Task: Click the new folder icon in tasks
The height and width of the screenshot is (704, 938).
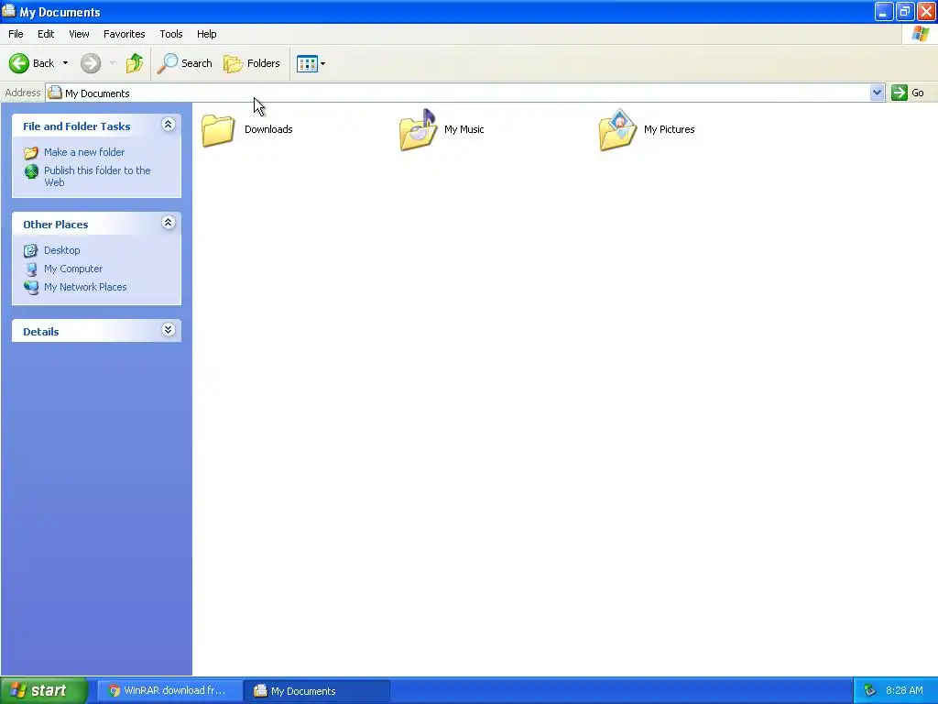Action: click(x=31, y=153)
